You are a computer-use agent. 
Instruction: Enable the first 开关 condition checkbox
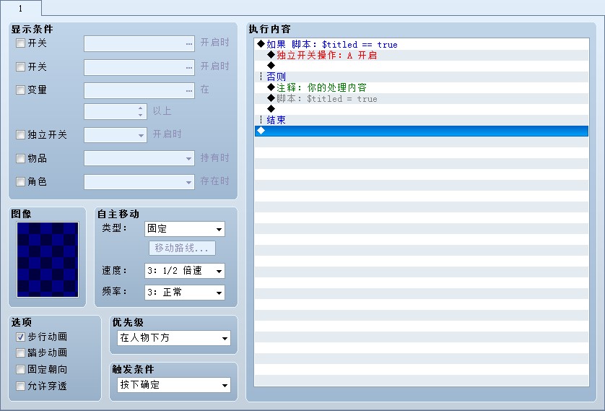click(20, 43)
